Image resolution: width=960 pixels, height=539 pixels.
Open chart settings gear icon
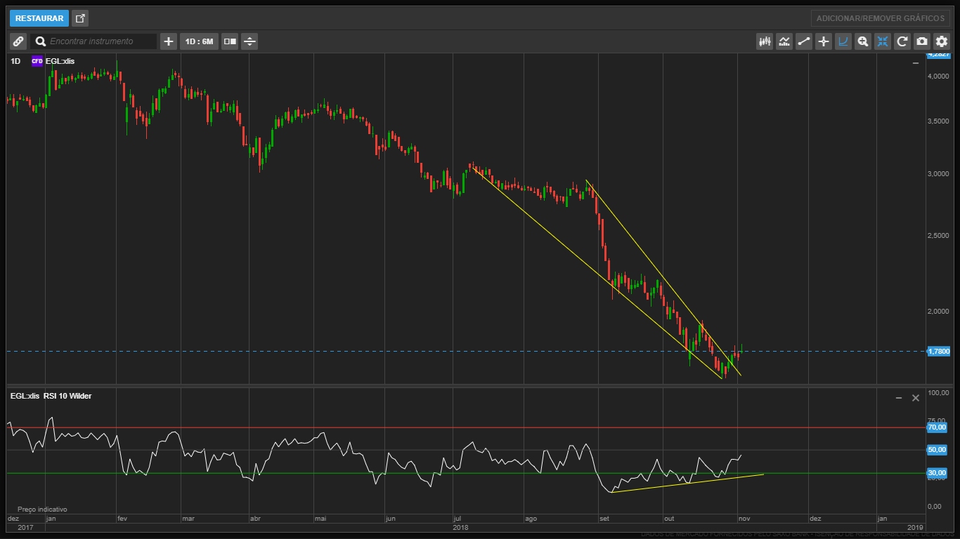[x=942, y=41]
